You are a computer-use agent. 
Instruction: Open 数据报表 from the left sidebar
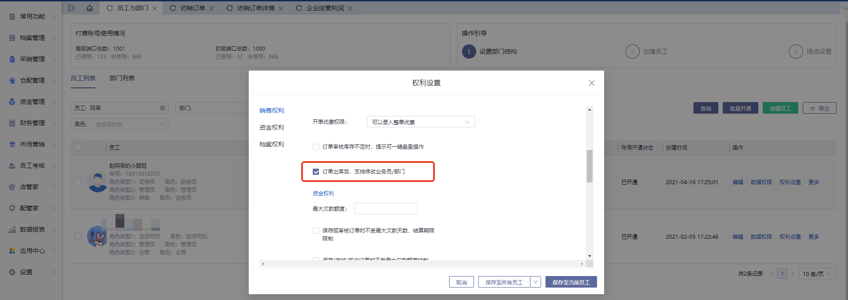pos(32,229)
